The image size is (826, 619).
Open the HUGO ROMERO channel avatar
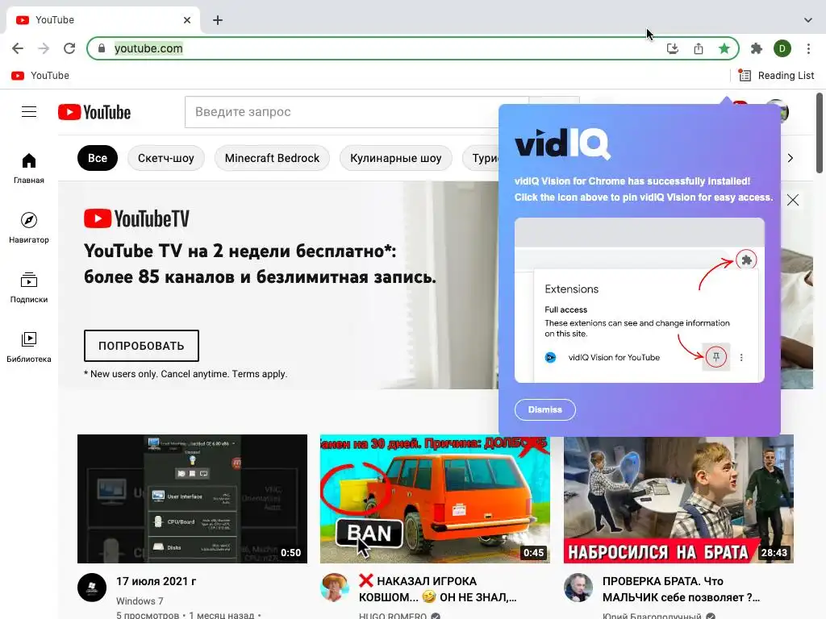click(335, 588)
